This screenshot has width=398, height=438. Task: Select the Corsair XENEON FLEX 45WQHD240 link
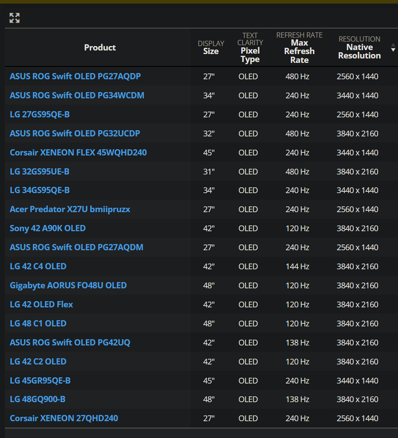click(78, 152)
